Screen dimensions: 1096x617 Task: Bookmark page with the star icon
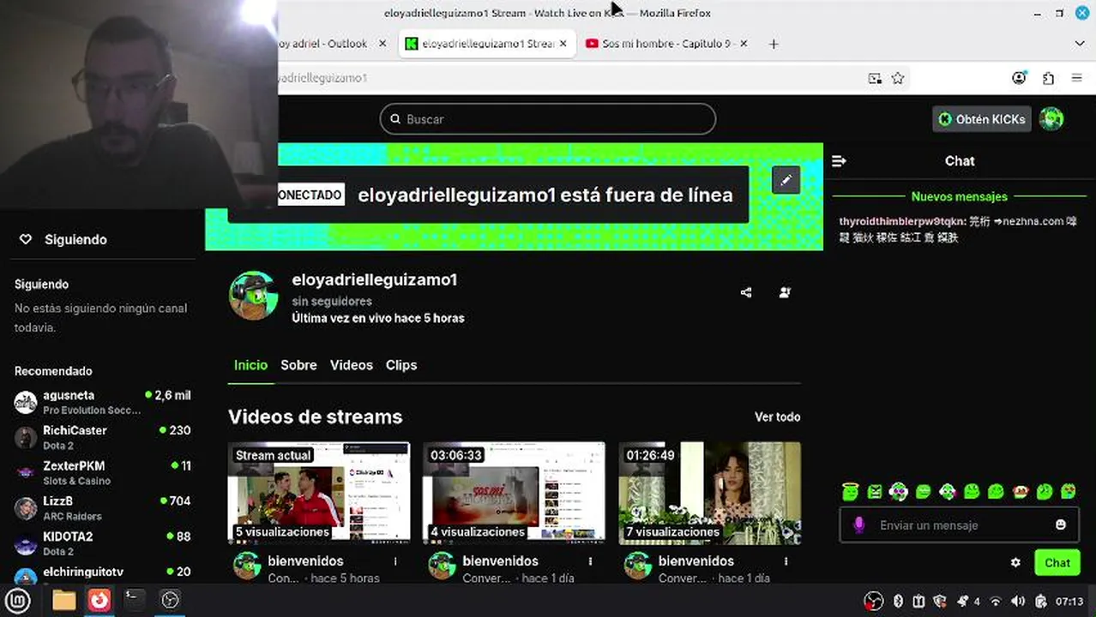[x=898, y=78]
